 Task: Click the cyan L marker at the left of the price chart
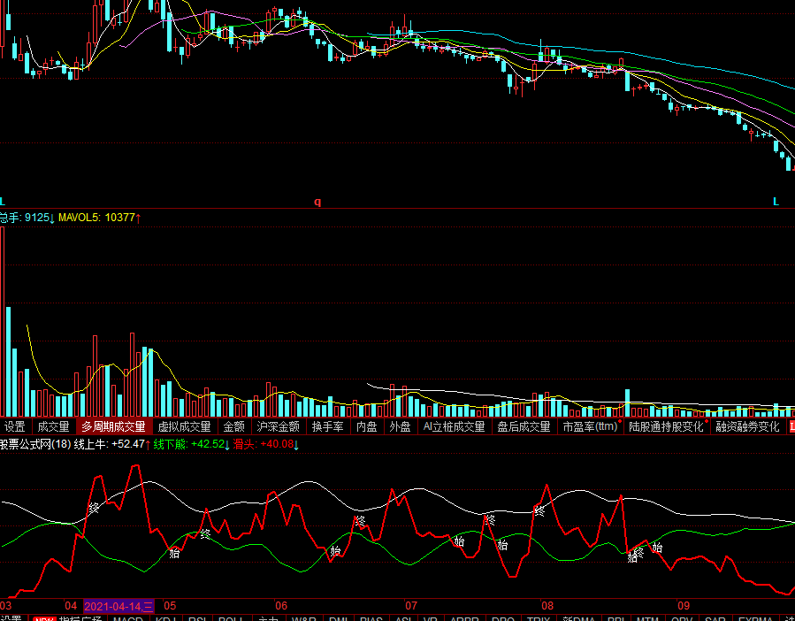coord(3,202)
